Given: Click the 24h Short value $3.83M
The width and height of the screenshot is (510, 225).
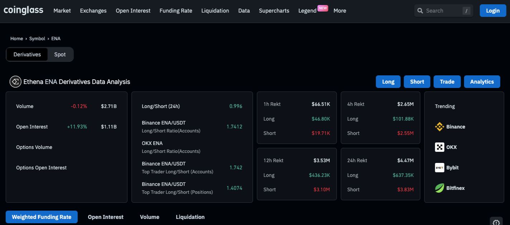Looking at the screenshot, I should pyautogui.click(x=405, y=189).
